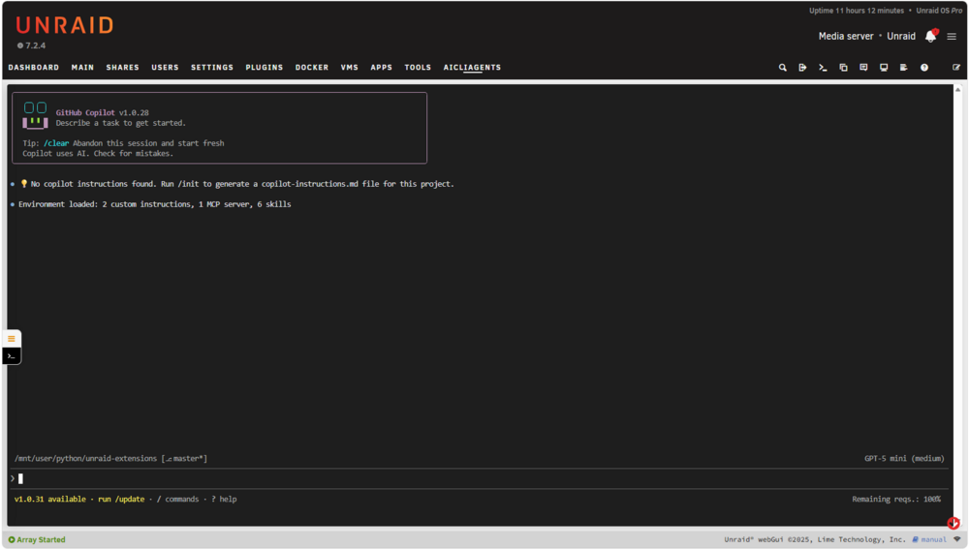Viewport: 969px width, 549px height.
Task: Open the Dashboard menu
Action: pos(33,68)
